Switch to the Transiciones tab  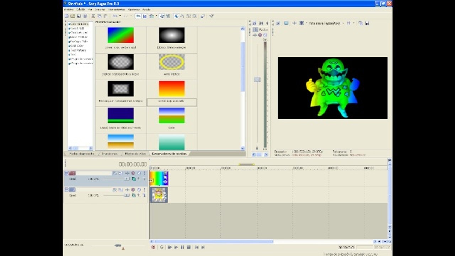click(x=109, y=154)
